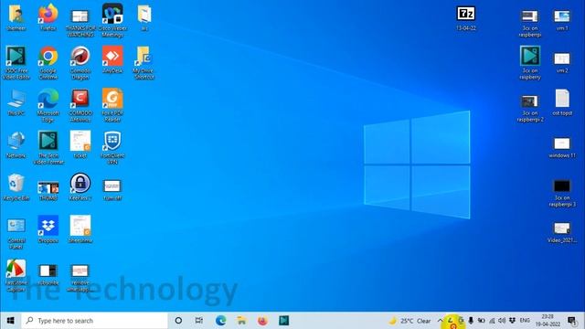Select the vm 1 image file

562,20
